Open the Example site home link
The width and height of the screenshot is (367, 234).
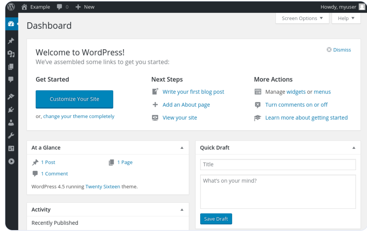[36, 7]
